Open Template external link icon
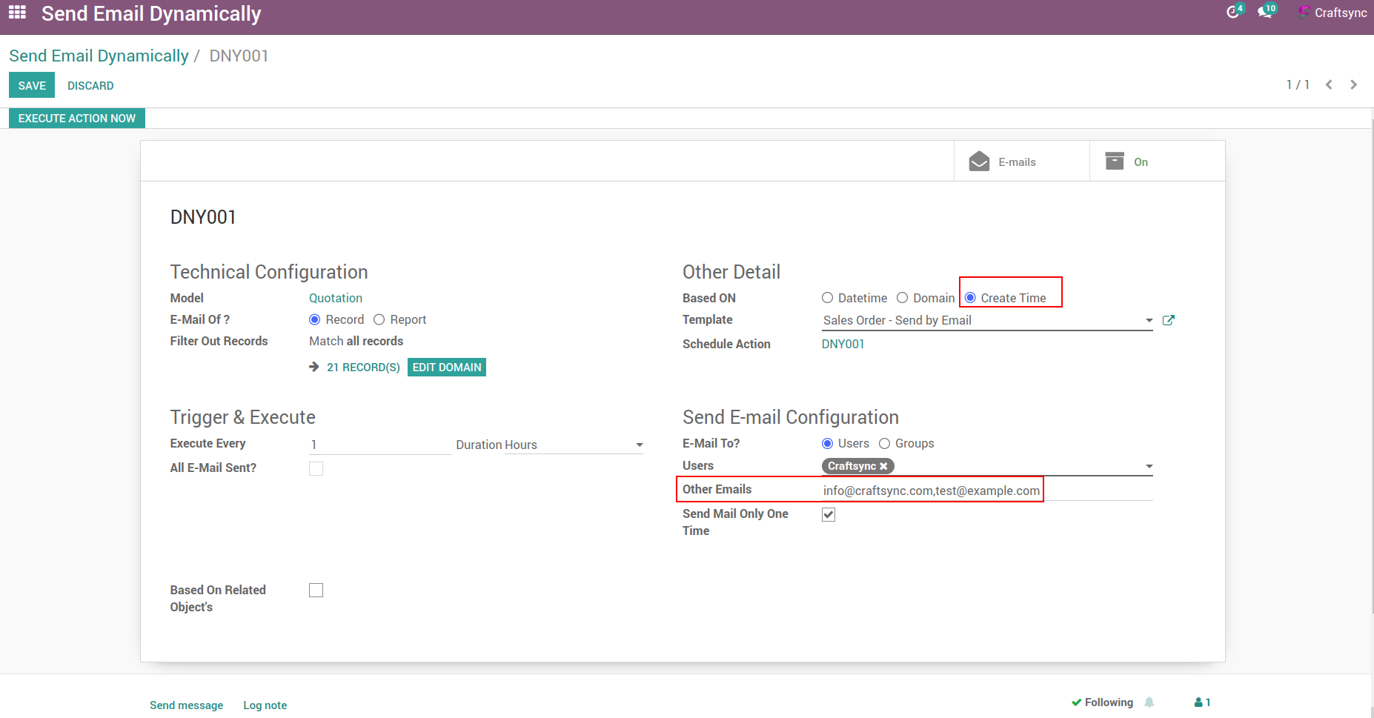The height and width of the screenshot is (718, 1374). point(1168,320)
